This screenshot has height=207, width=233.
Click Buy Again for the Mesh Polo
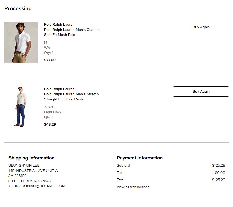[x=201, y=27]
